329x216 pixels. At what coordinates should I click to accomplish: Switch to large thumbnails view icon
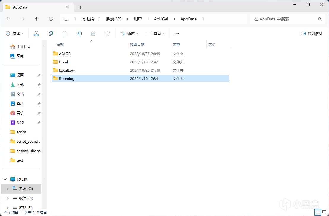click(324, 212)
